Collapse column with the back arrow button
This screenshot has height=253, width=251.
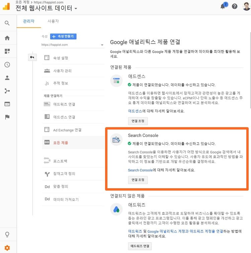(x=32, y=57)
